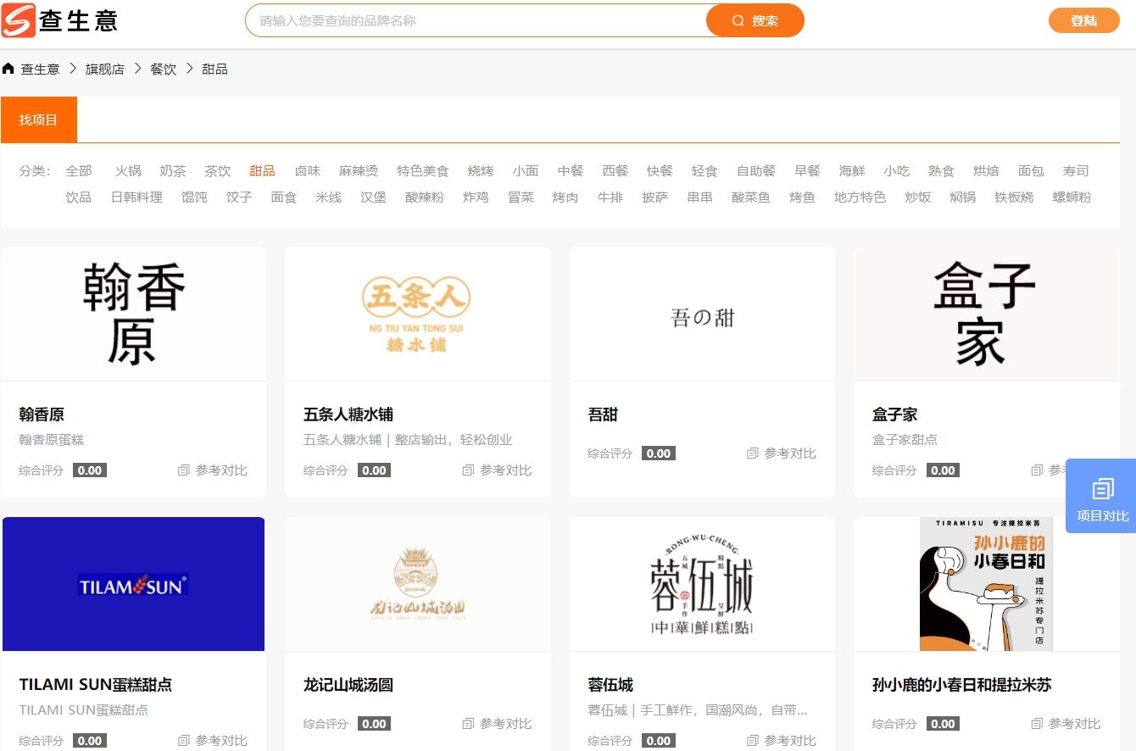This screenshot has height=751, width=1136.
Task: Click the 吾甜 title text
Action: (603, 414)
